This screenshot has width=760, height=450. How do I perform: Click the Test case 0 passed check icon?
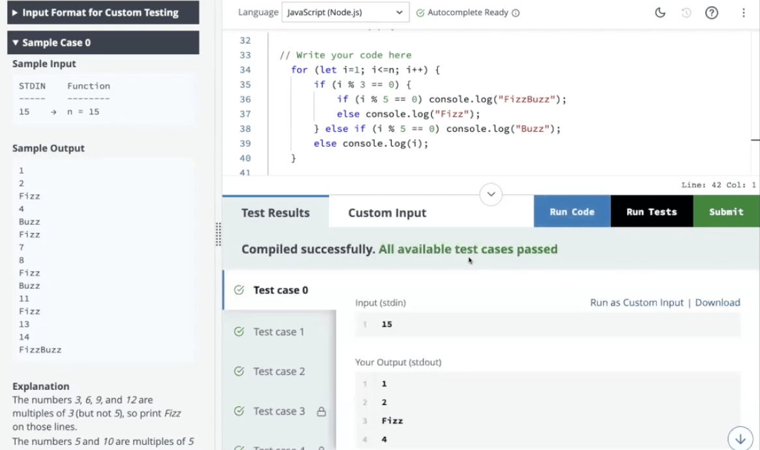coord(239,290)
